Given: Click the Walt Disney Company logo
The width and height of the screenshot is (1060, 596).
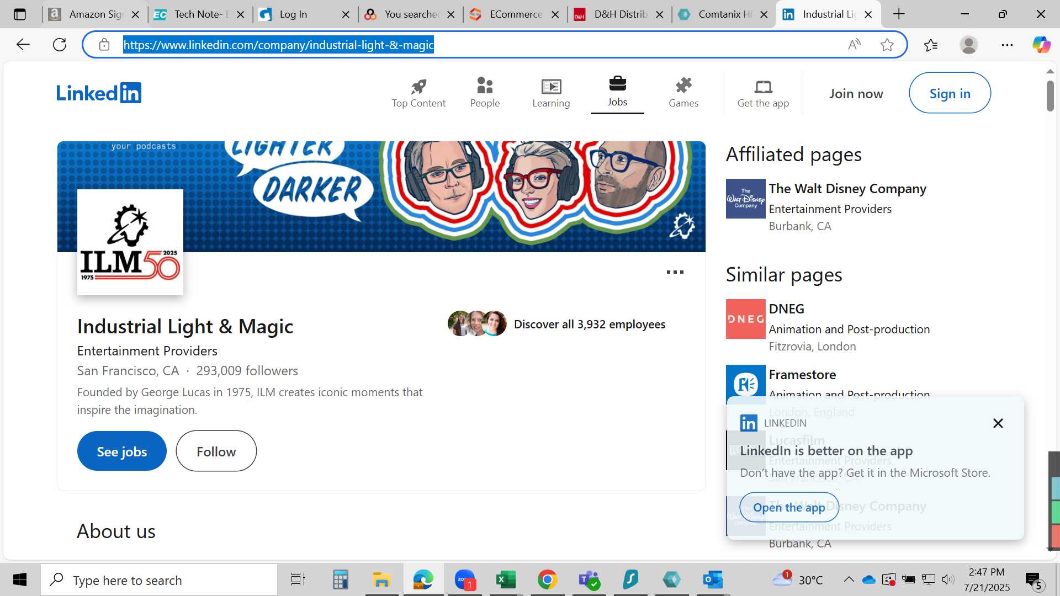Looking at the screenshot, I should click(x=745, y=199).
